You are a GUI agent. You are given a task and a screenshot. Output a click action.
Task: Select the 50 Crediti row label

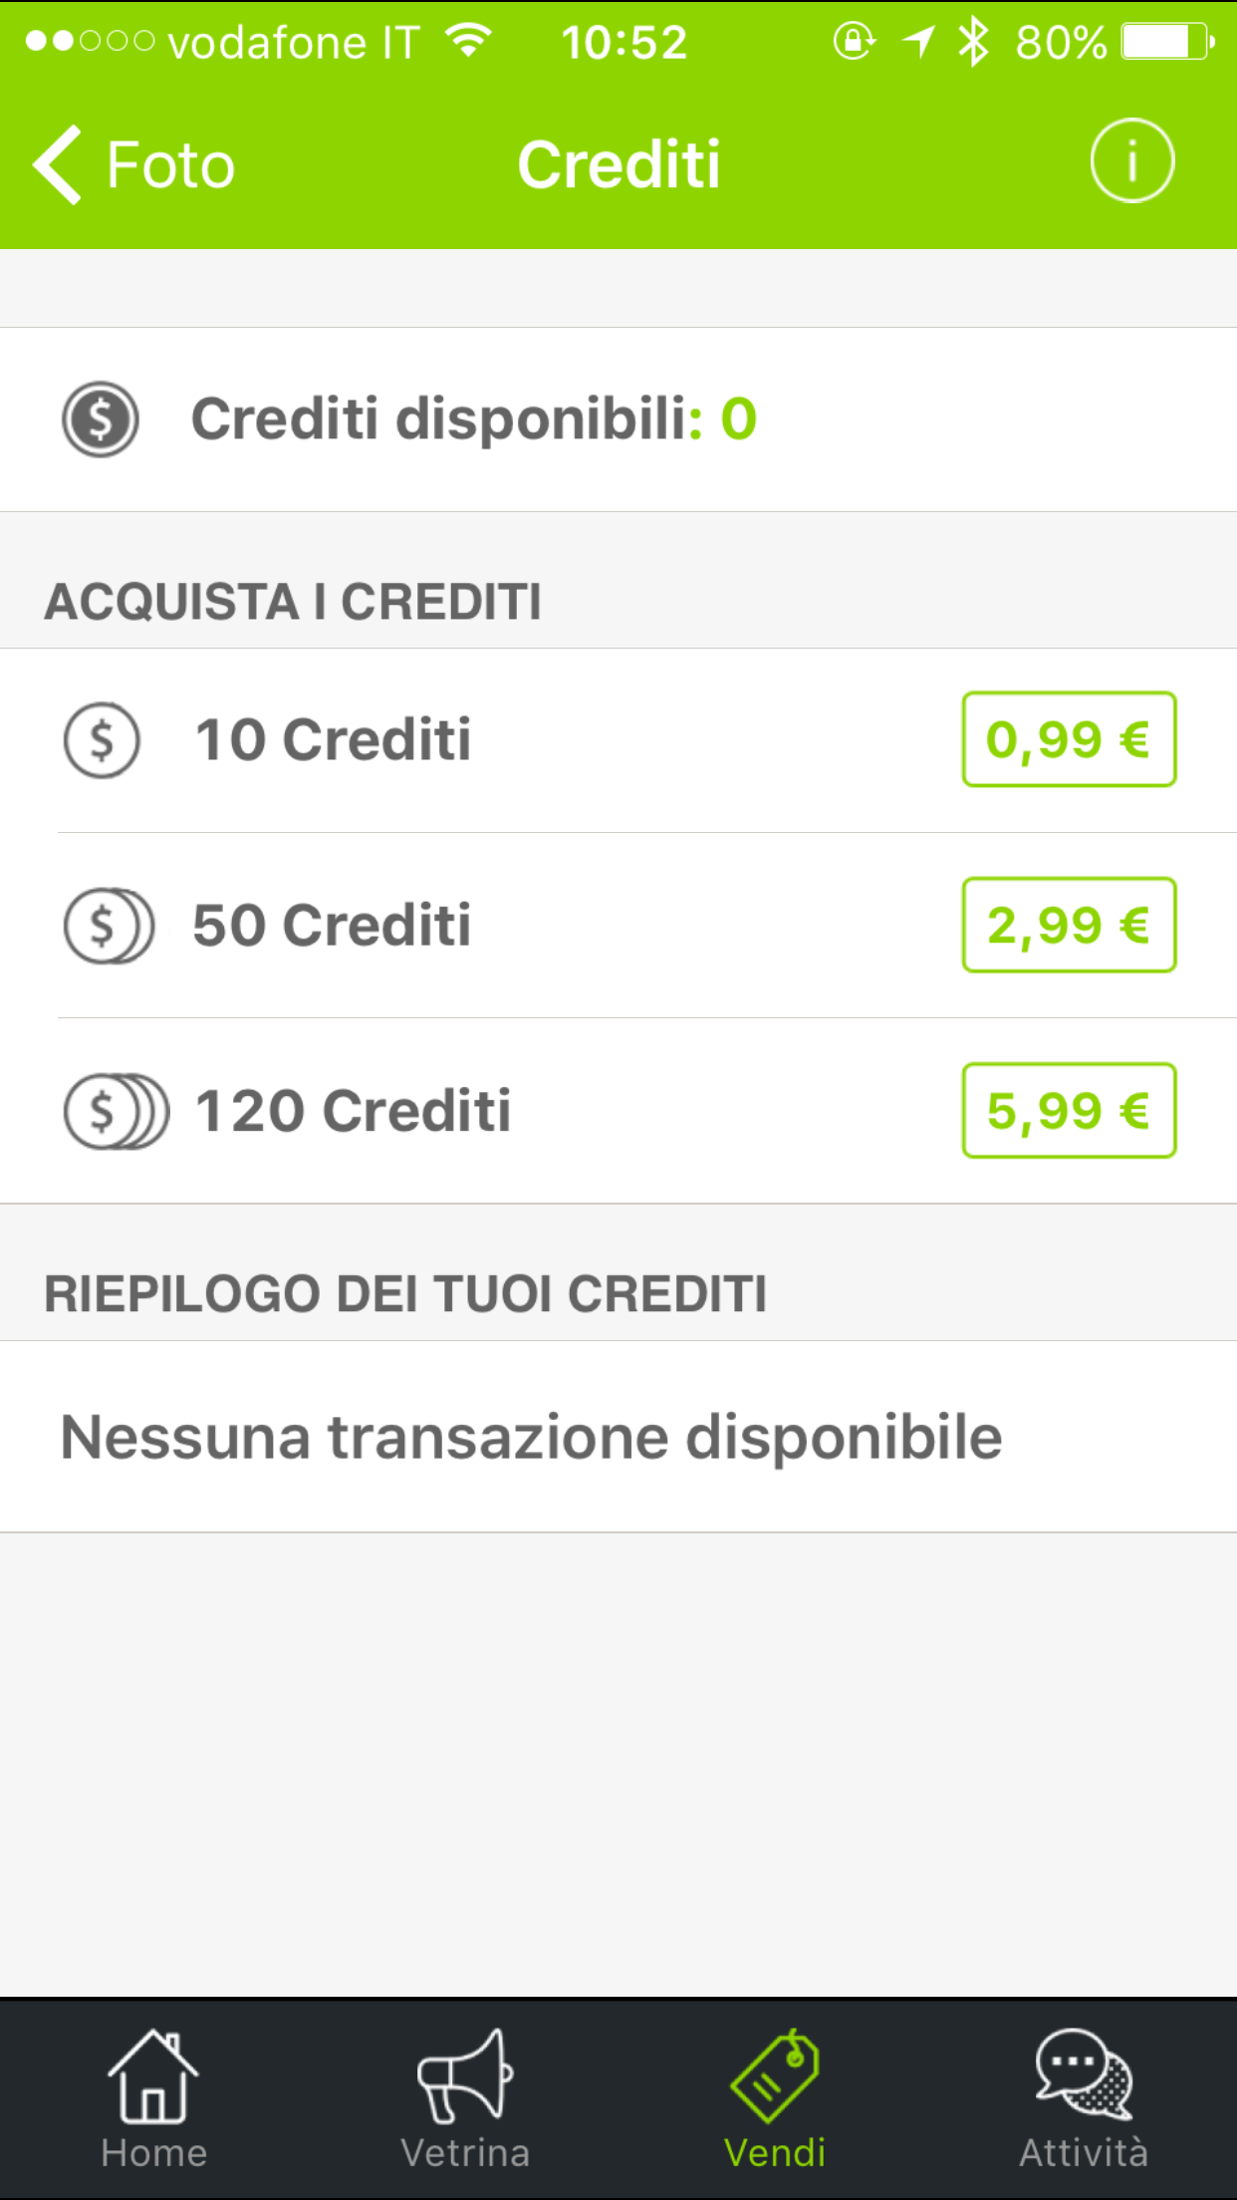(332, 926)
